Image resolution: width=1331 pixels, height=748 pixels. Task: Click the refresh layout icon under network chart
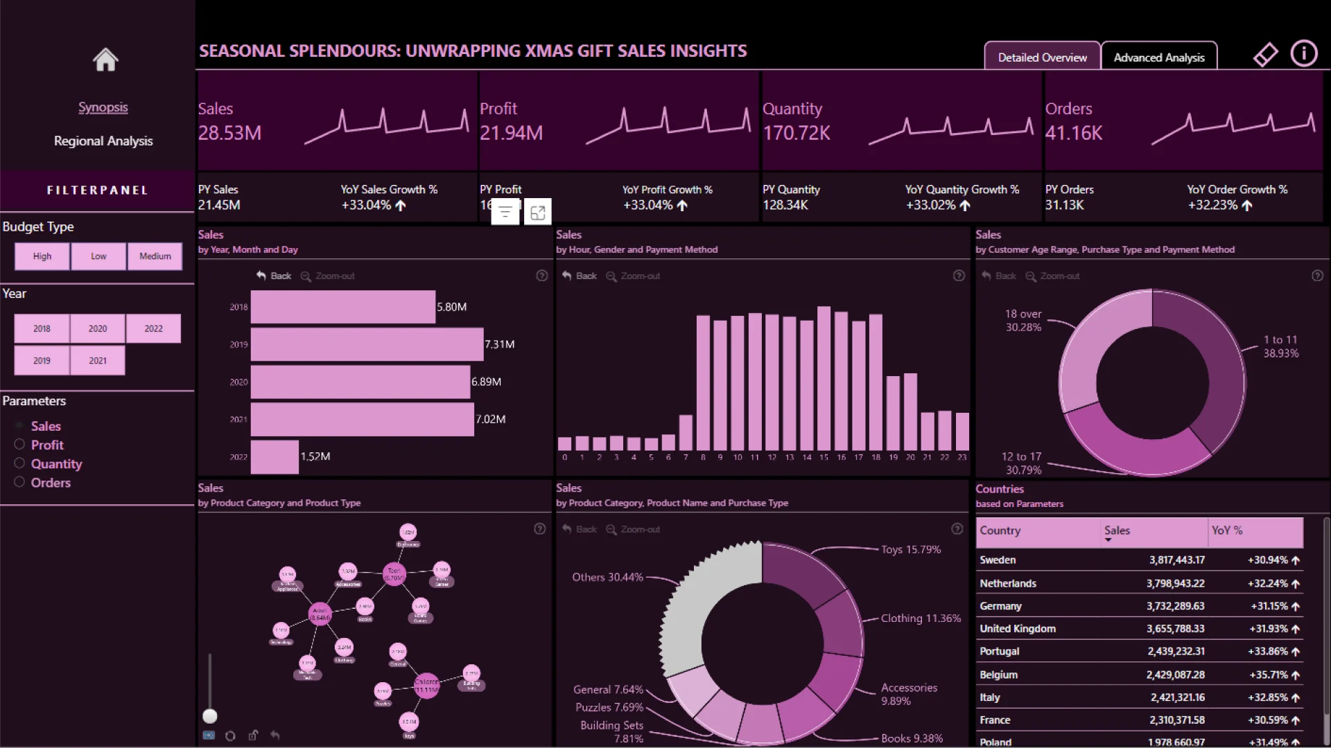(x=230, y=736)
